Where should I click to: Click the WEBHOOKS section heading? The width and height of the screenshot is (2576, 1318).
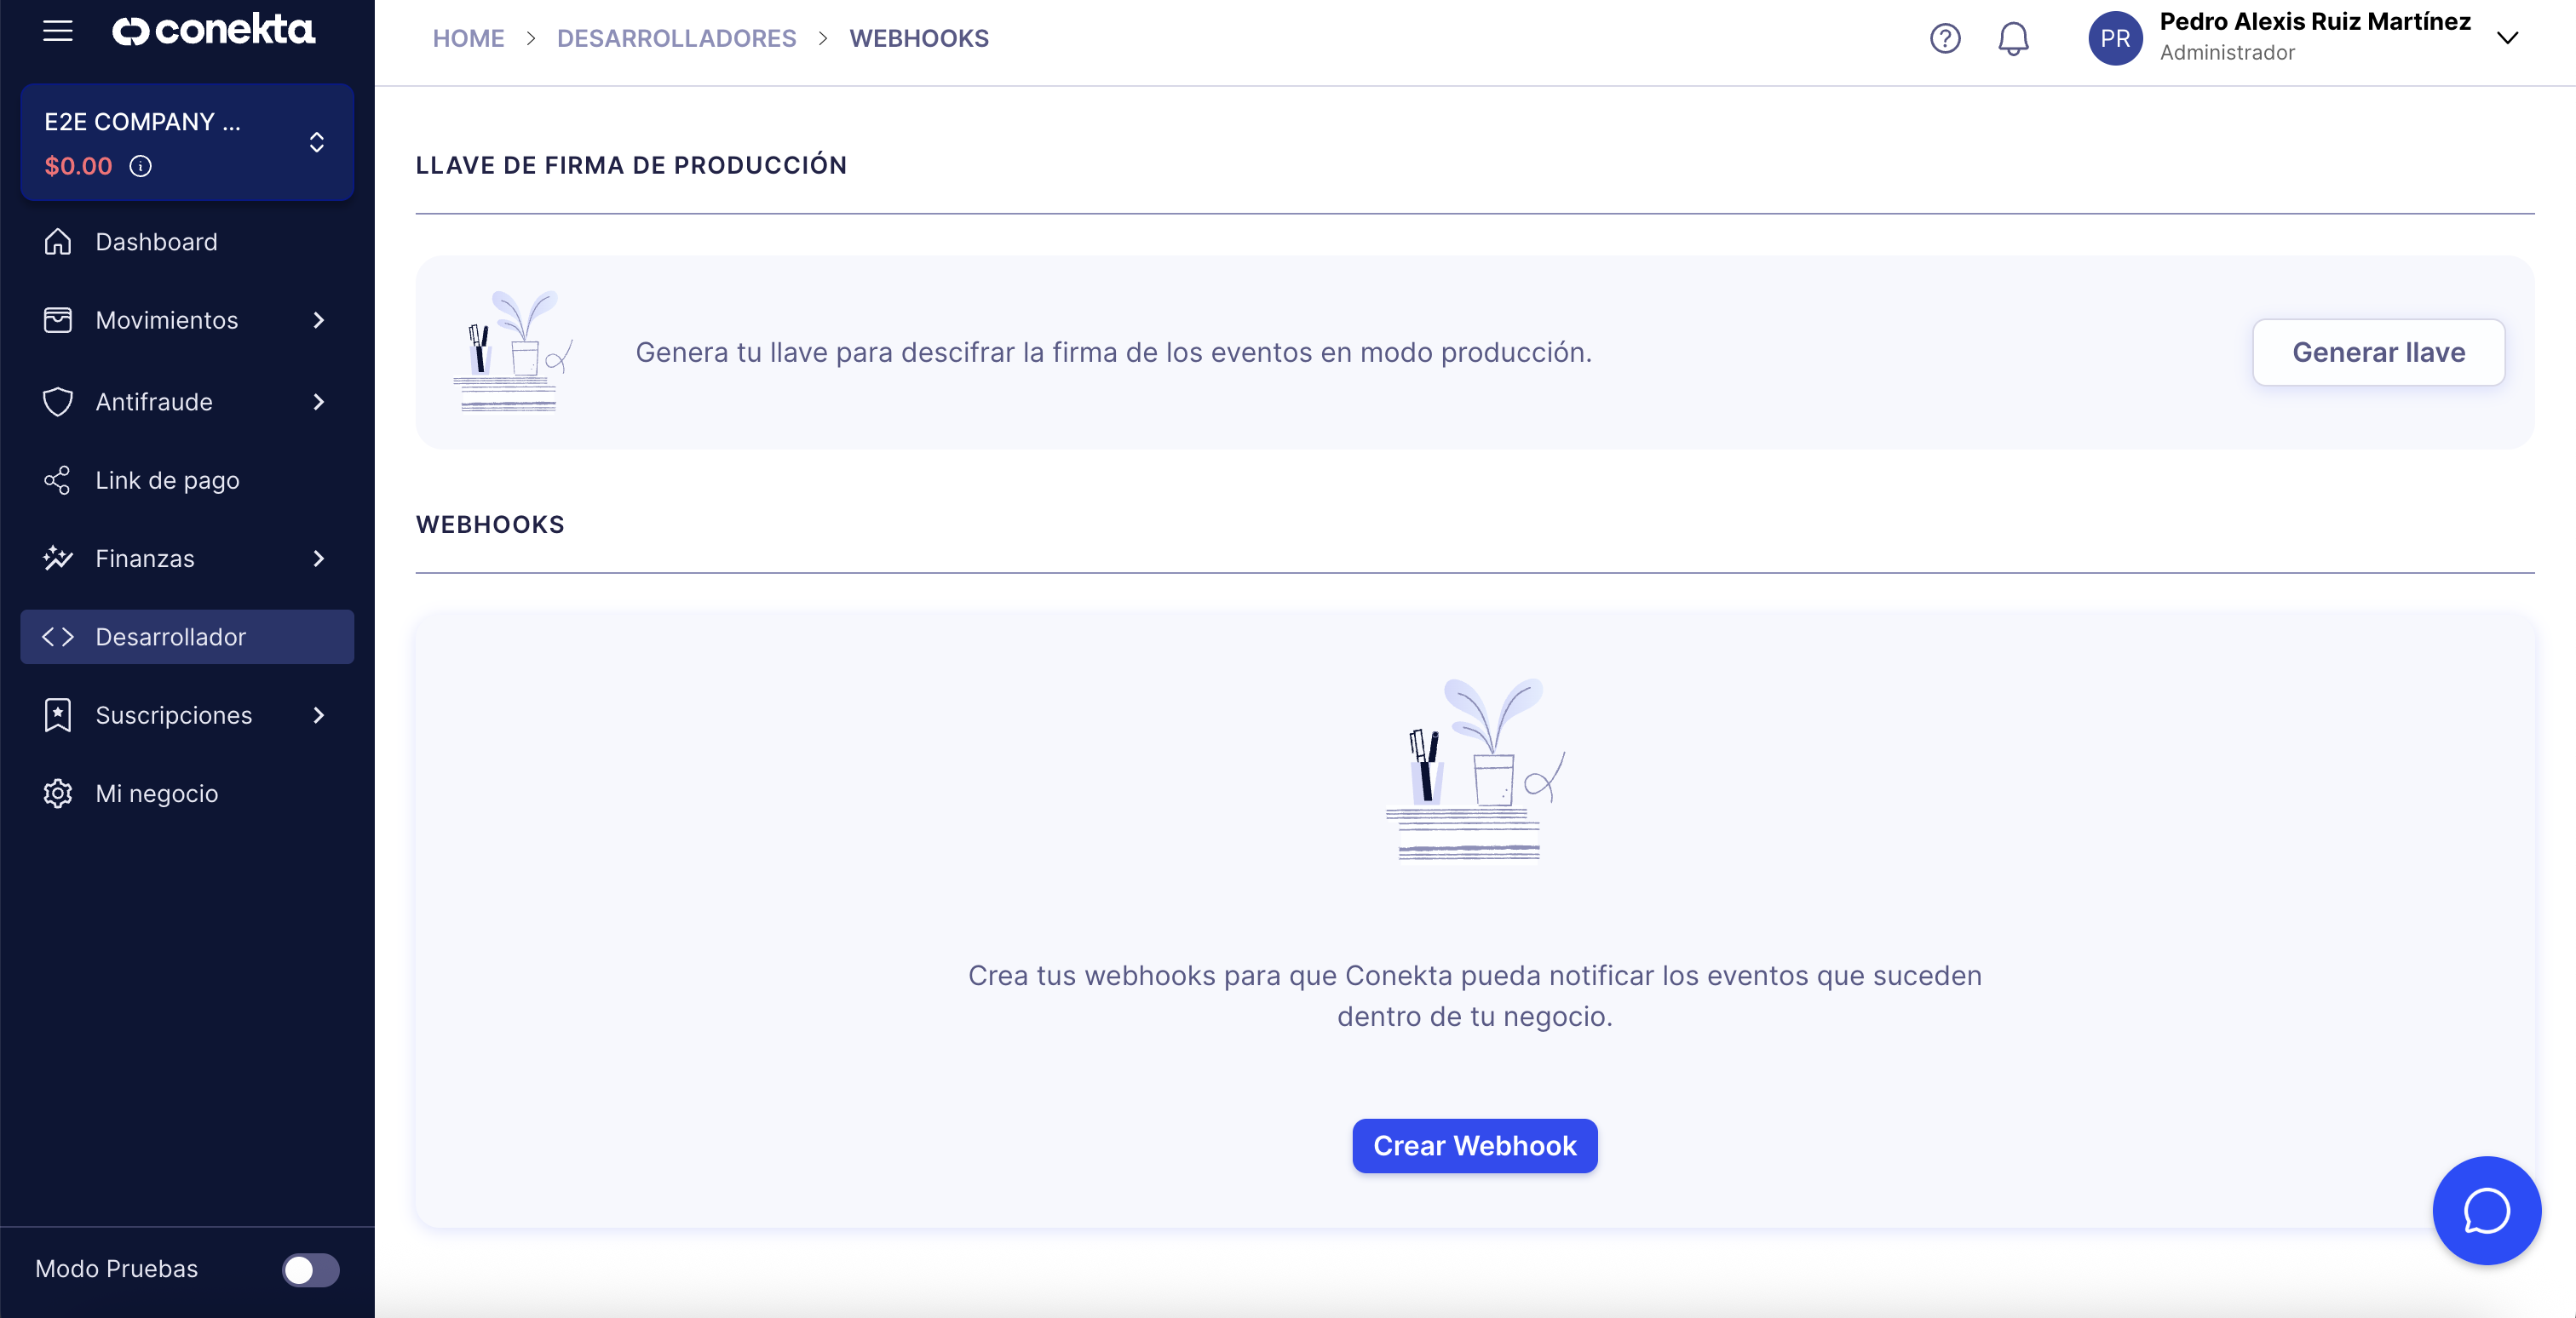pos(490,524)
